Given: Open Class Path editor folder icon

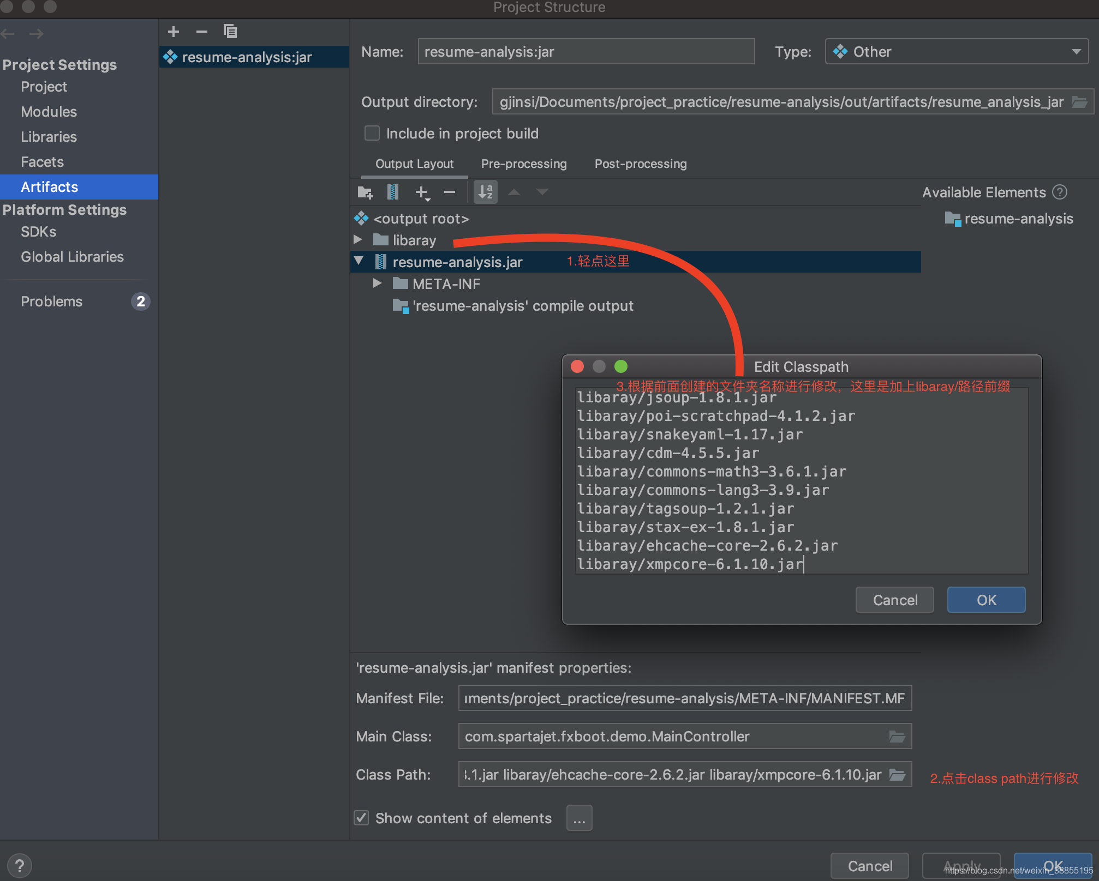Looking at the screenshot, I should (x=898, y=775).
